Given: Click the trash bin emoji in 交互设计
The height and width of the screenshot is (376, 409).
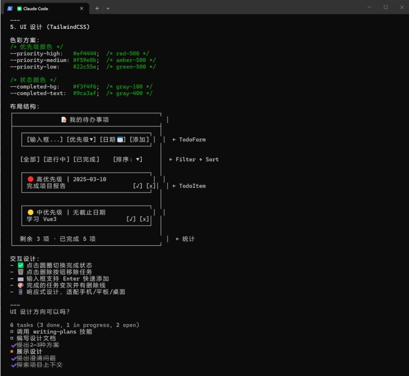Looking at the screenshot, I should 20,272.
